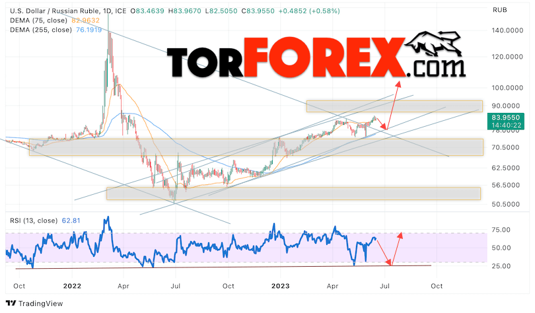Click the TradingView logo icon
Screen dimensions: 535x313
click(x=11, y=304)
